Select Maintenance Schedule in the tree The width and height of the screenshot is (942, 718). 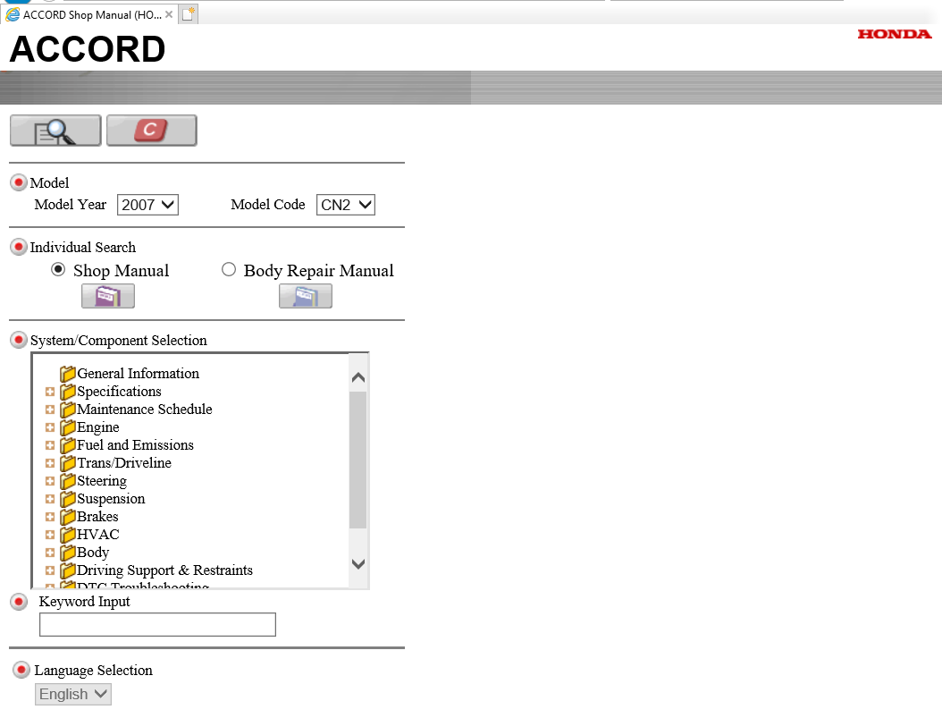144,410
